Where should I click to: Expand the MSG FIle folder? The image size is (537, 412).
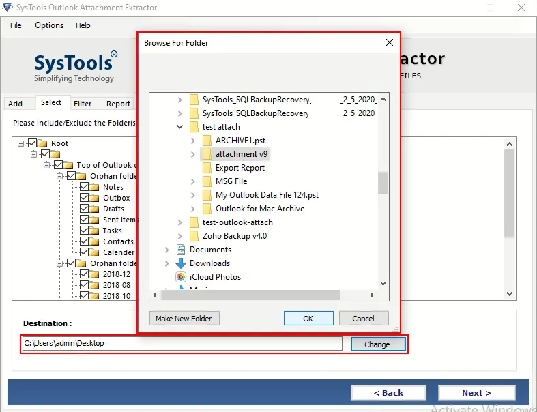tap(193, 181)
